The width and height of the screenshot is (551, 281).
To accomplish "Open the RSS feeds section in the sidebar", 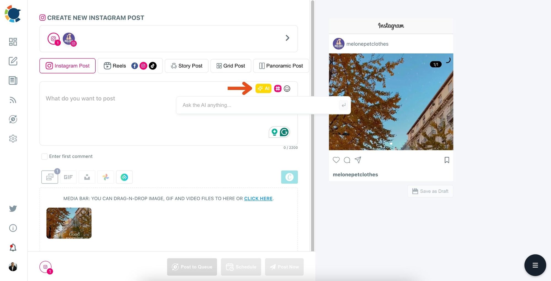I will coord(13,100).
